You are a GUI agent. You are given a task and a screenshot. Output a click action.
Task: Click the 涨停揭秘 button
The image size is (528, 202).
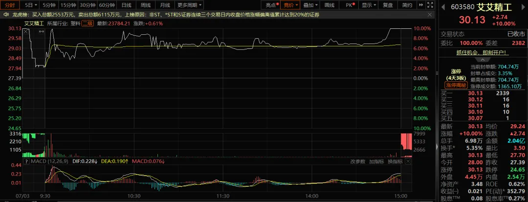click(x=456, y=85)
